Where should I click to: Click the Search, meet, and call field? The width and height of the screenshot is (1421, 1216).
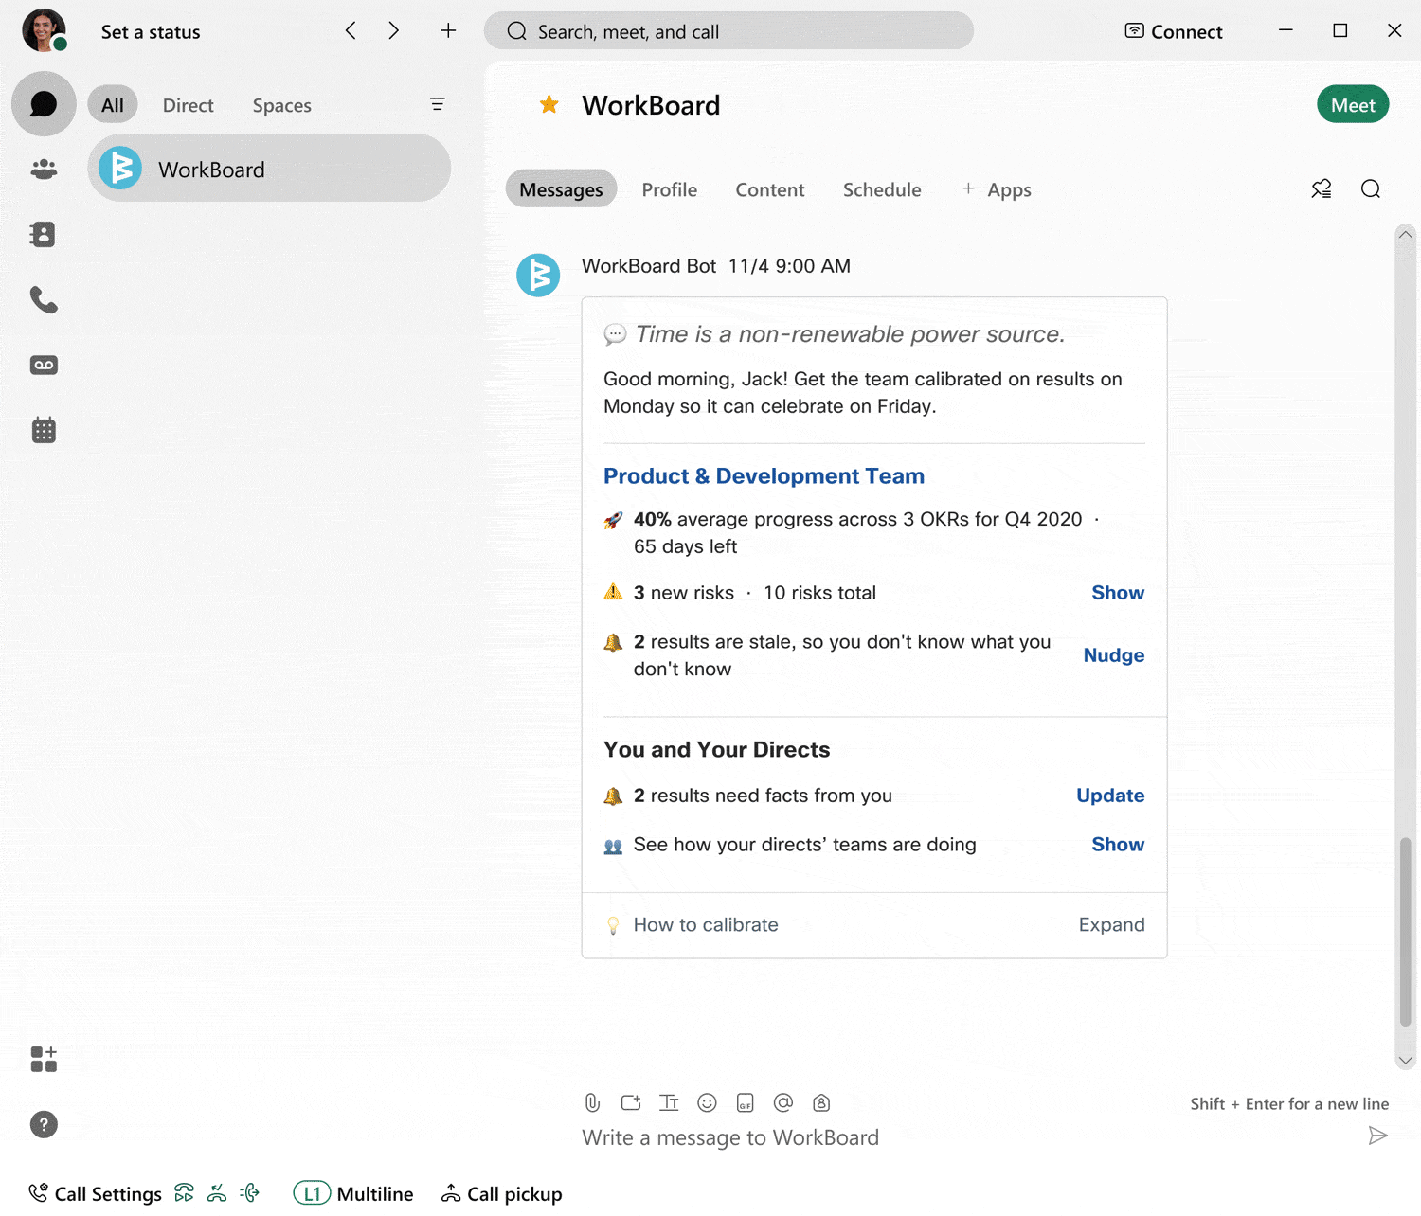728,30
